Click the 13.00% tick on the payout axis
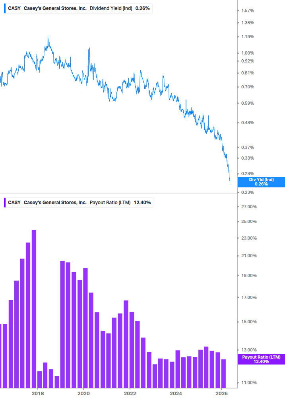The width and height of the screenshot is (285, 400). pos(249,350)
